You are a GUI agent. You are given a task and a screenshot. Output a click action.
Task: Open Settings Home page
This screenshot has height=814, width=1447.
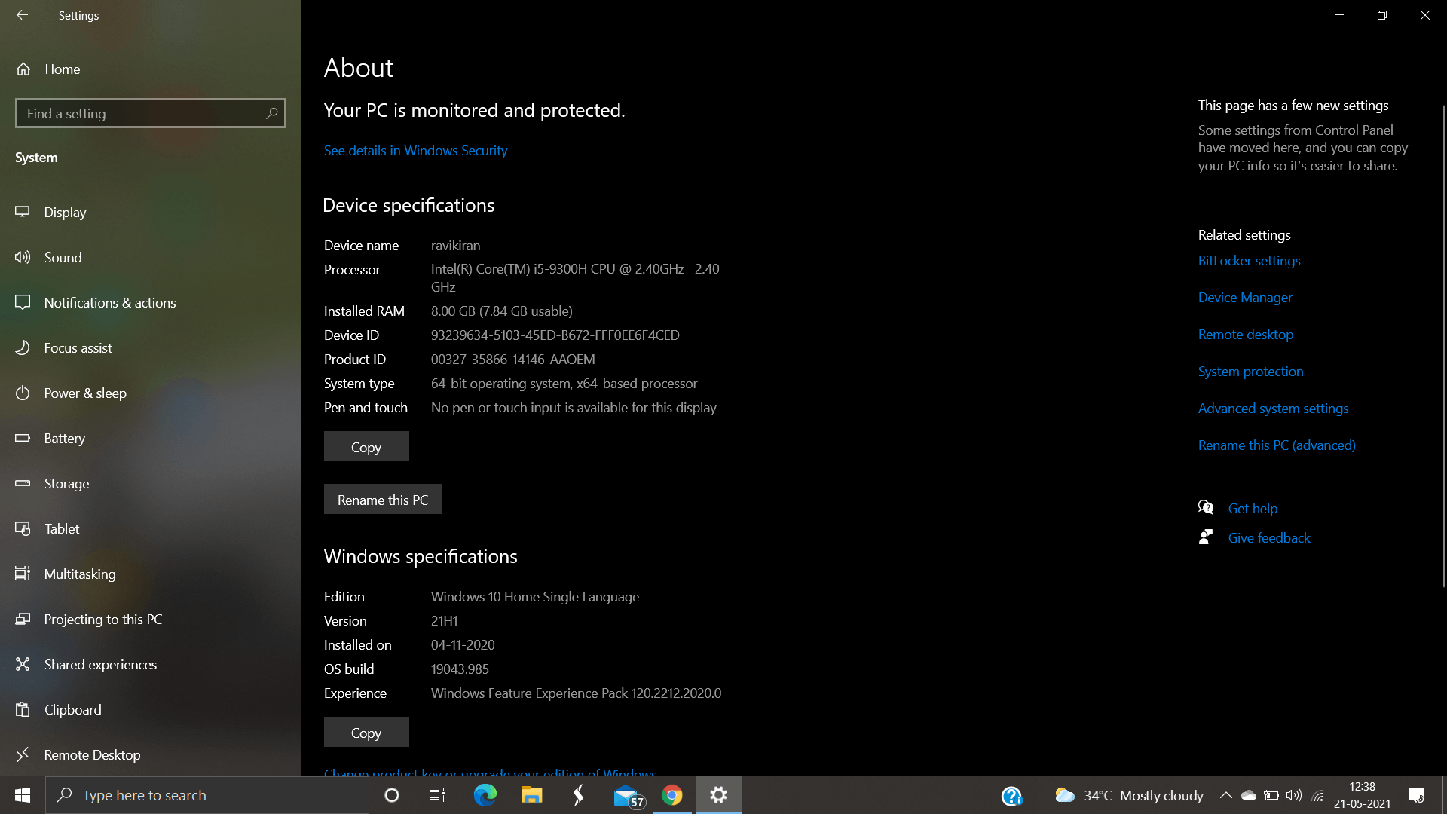click(151, 69)
